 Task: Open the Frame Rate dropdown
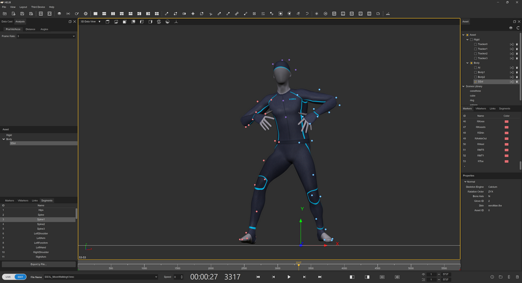(x=46, y=36)
